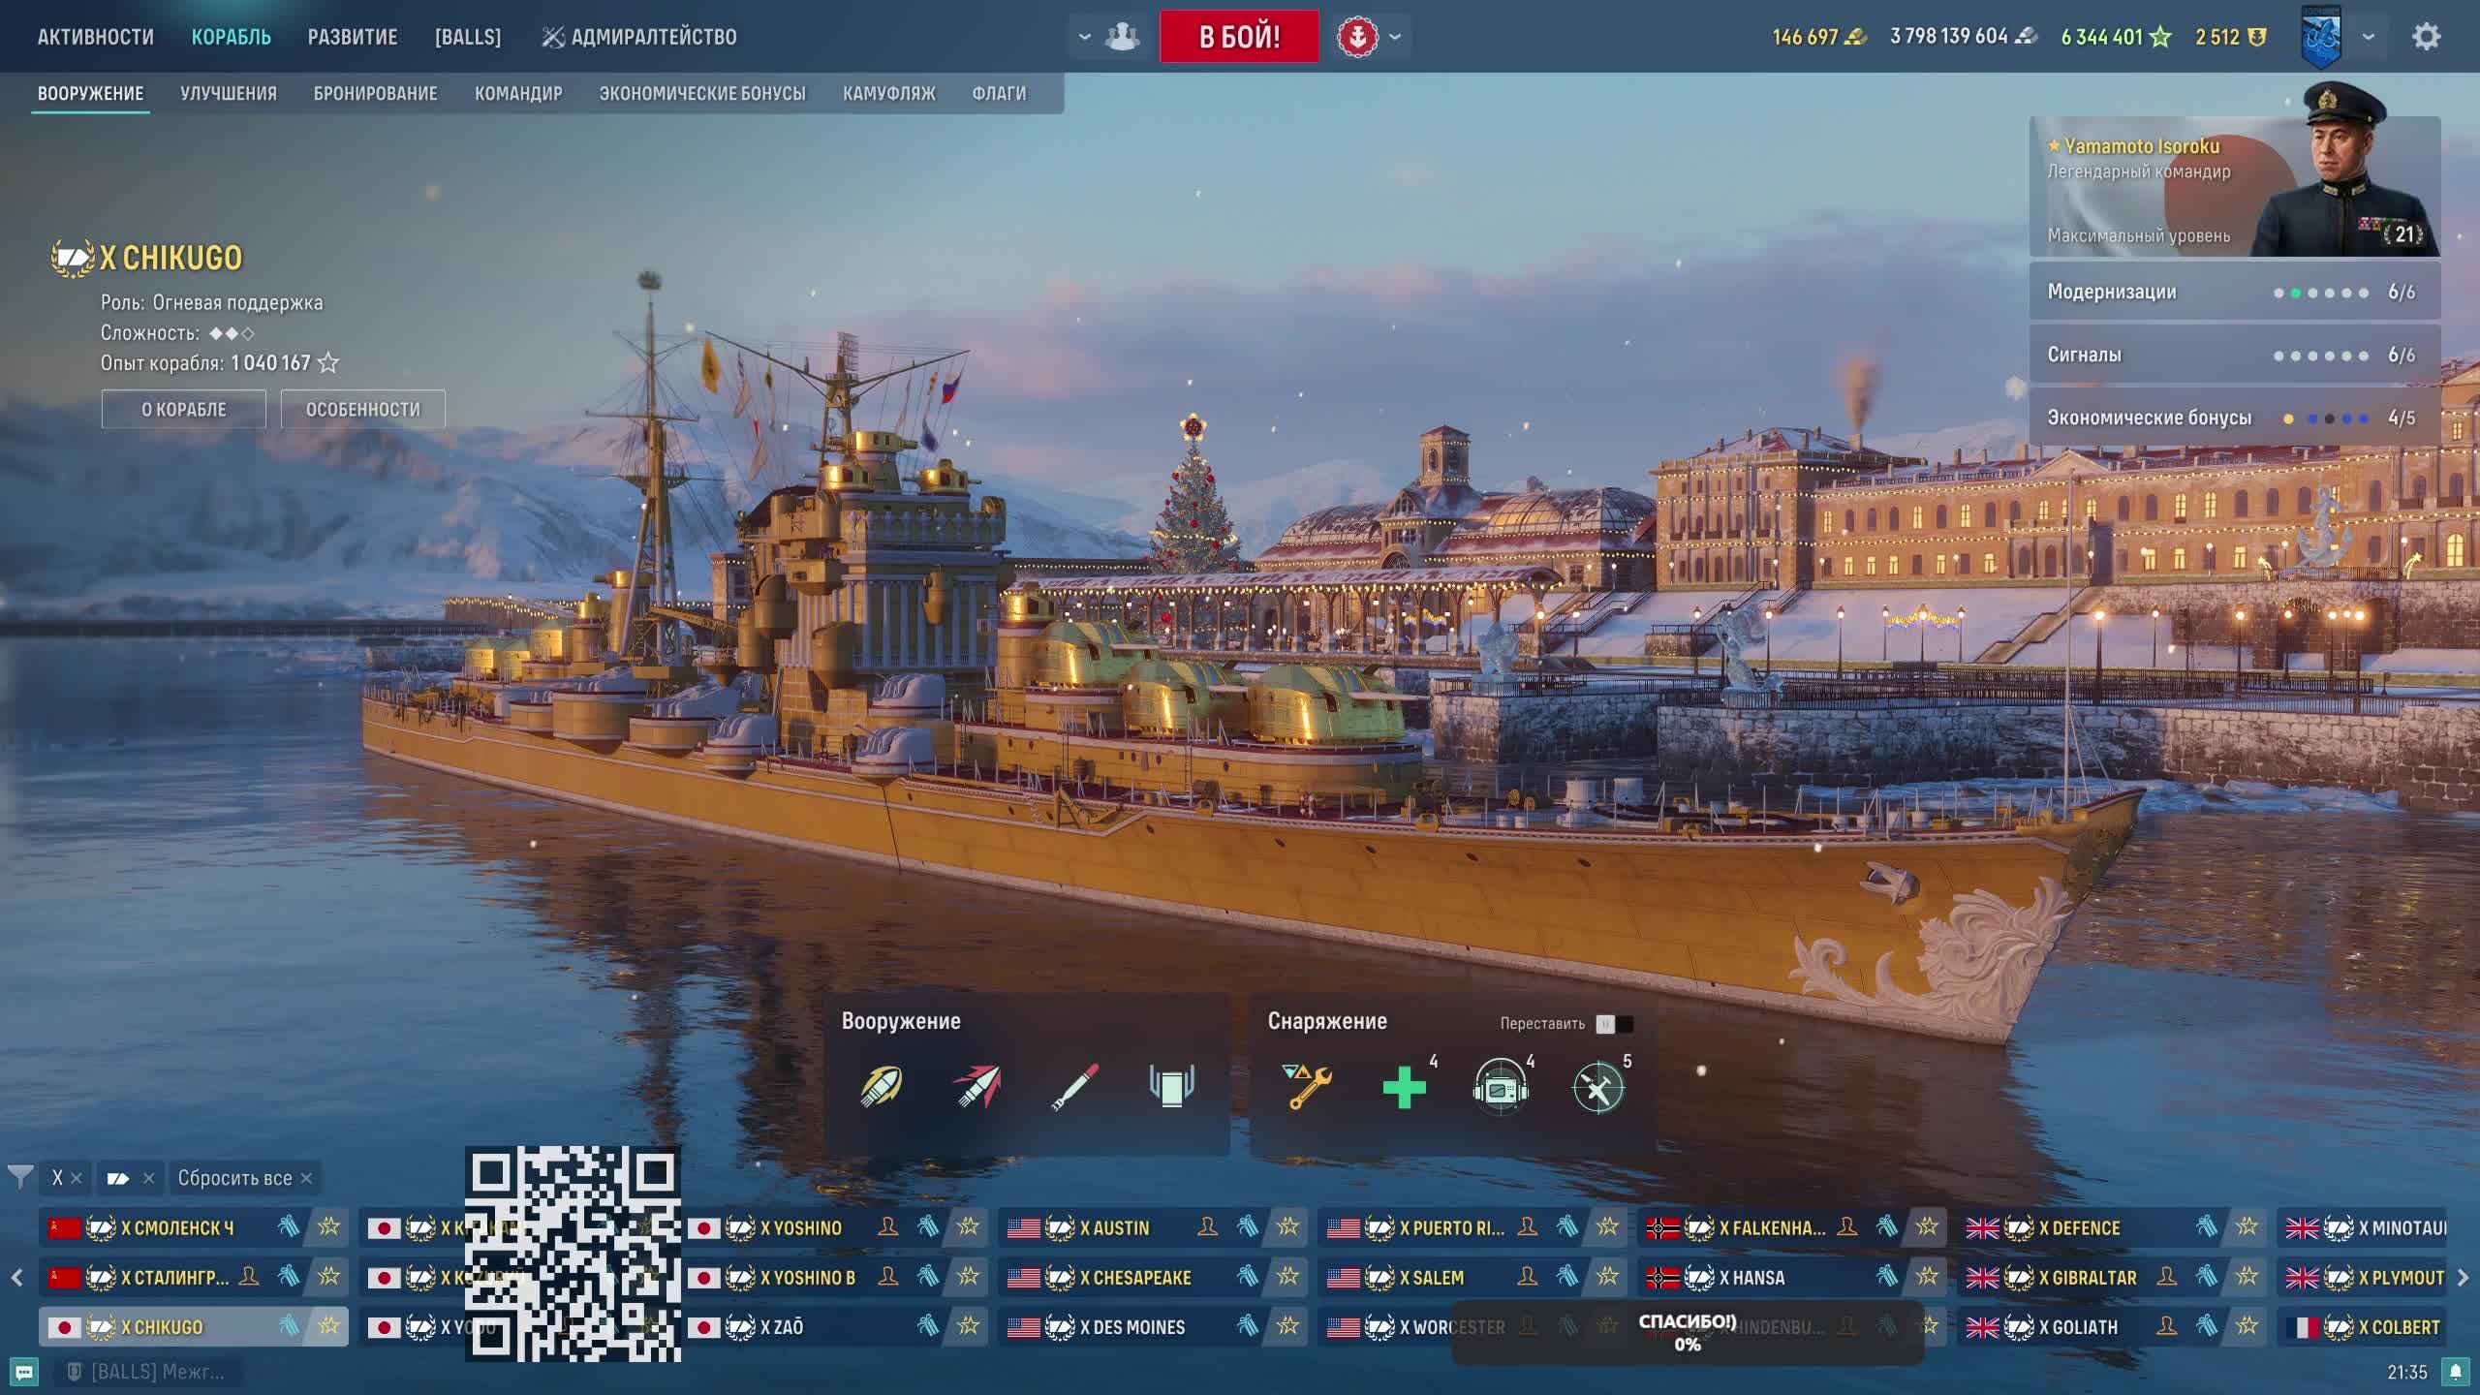This screenshot has width=2480, height=1395.
Task: Click the torpedo armament icon
Action: click(1074, 1086)
